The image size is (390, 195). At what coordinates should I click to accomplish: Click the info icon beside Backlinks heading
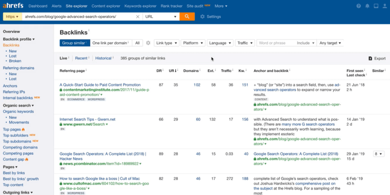tap(89, 30)
